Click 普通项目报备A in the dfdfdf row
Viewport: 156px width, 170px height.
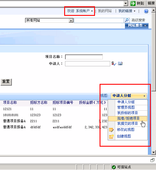(x=14, y=127)
